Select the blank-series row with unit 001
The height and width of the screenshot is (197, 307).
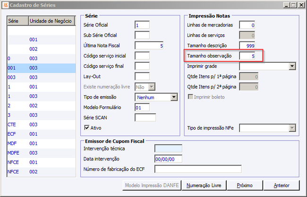click(41, 40)
